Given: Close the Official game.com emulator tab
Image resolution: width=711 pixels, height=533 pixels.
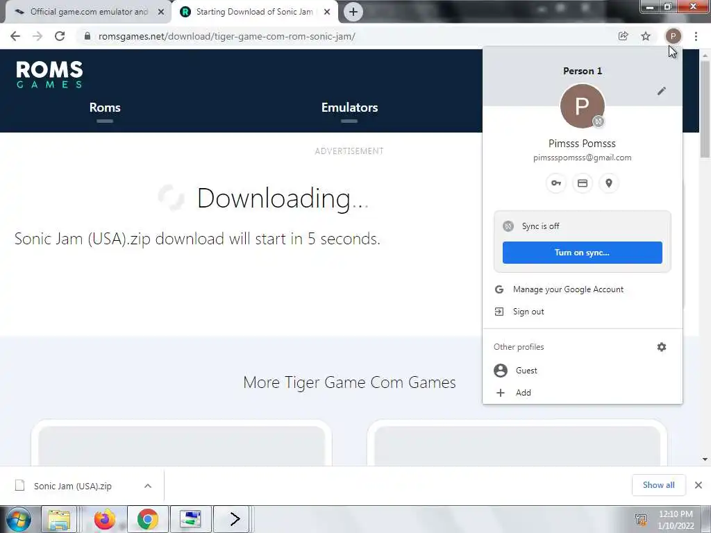Looking at the screenshot, I should 161,12.
